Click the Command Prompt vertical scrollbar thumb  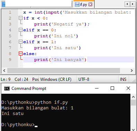click(x=133, y=102)
